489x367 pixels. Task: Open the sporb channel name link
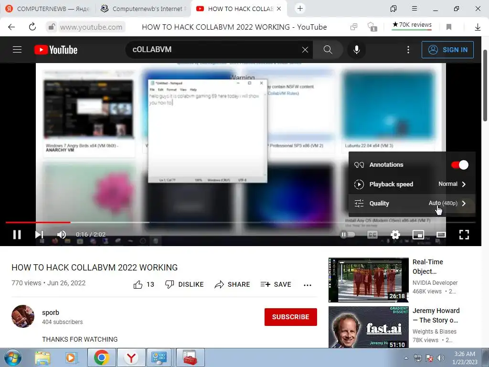coord(51,313)
